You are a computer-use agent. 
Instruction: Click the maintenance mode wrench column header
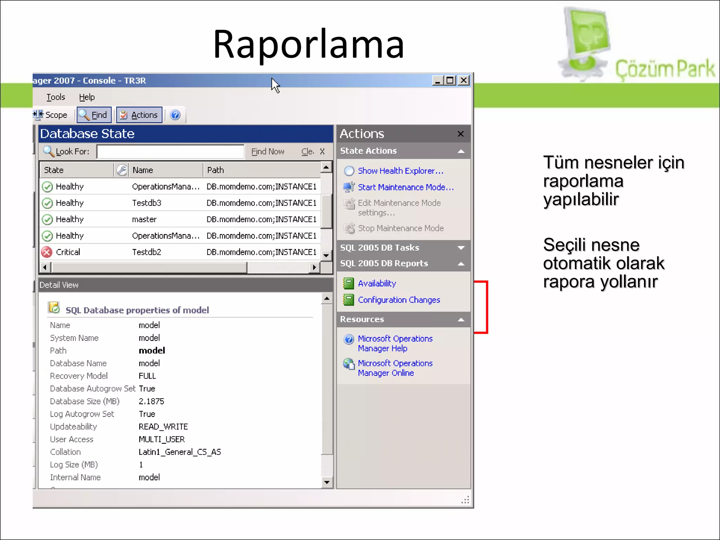pos(122,170)
